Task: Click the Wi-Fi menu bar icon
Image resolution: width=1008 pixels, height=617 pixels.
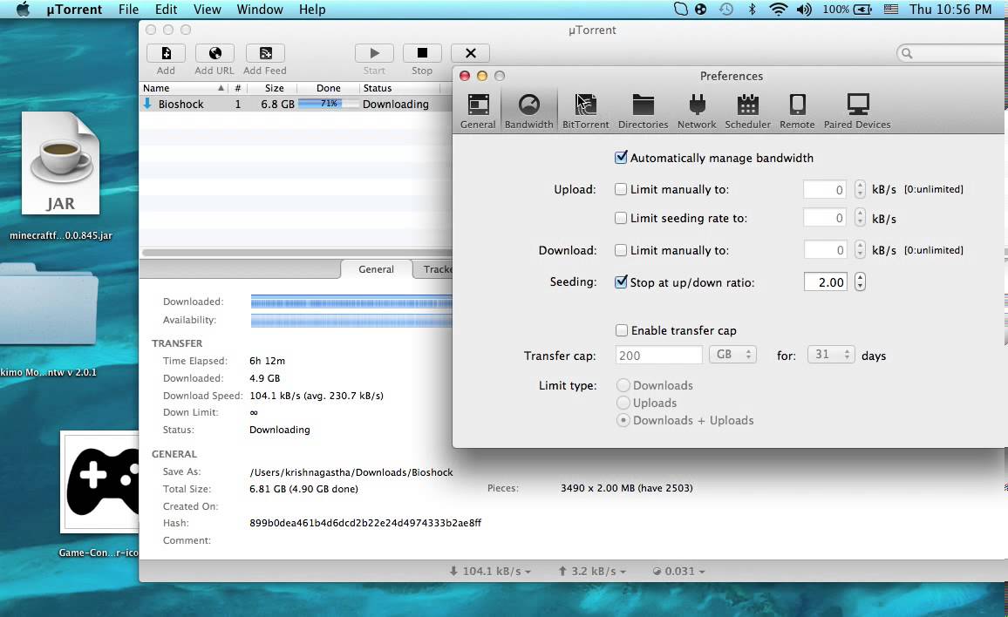Action: (x=778, y=10)
